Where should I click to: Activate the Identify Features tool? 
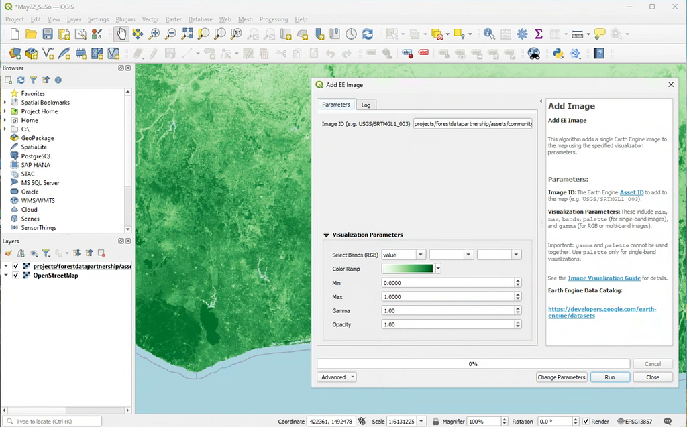pos(489,34)
